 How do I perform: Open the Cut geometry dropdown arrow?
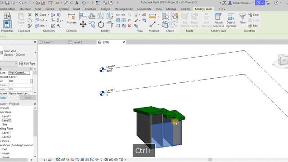[46, 20]
